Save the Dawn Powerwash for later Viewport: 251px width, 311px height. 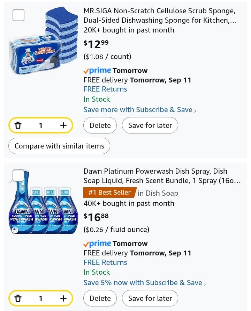tap(150, 298)
